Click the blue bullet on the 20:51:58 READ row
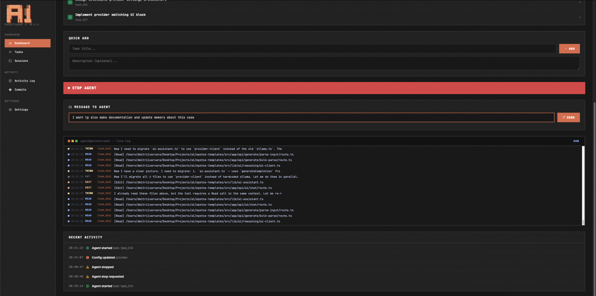The image size is (596, 296). click(x=68, y=199)
